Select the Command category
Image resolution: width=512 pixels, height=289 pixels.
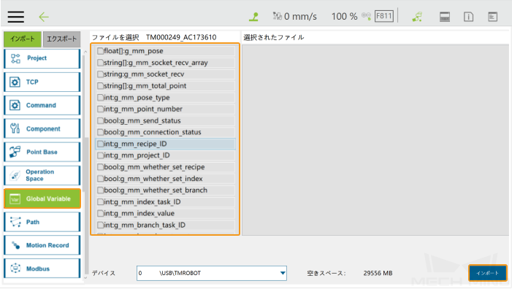click(x=42, y=105)
